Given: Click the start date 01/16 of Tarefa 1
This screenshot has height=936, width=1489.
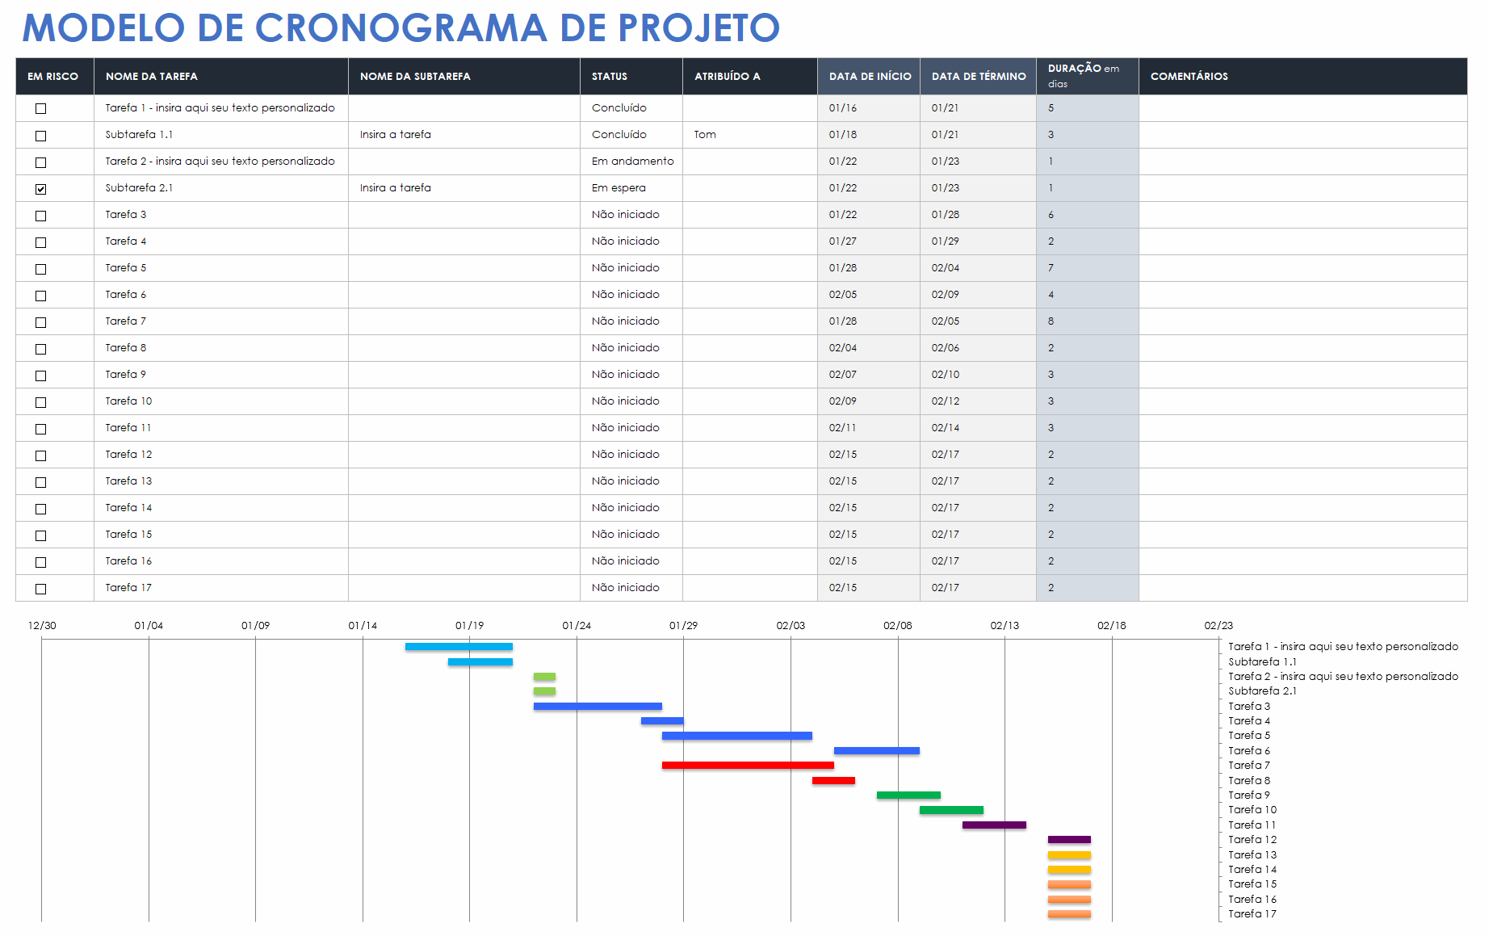Looking at the screenshot, I should coord(869,108).
